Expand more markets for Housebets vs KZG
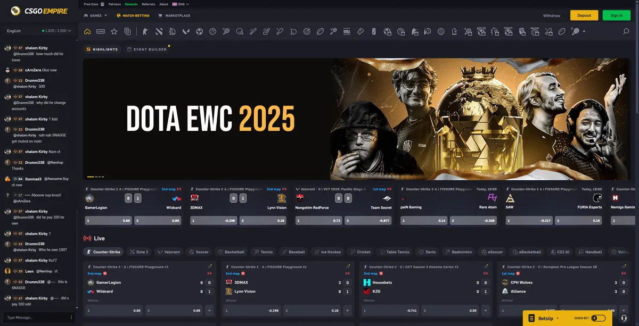 coord(485,310)
